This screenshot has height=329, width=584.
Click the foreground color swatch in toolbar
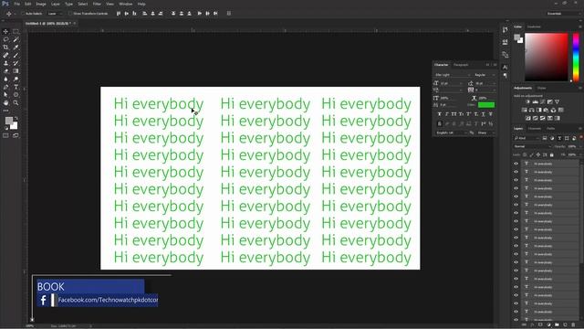coord(9,121)
